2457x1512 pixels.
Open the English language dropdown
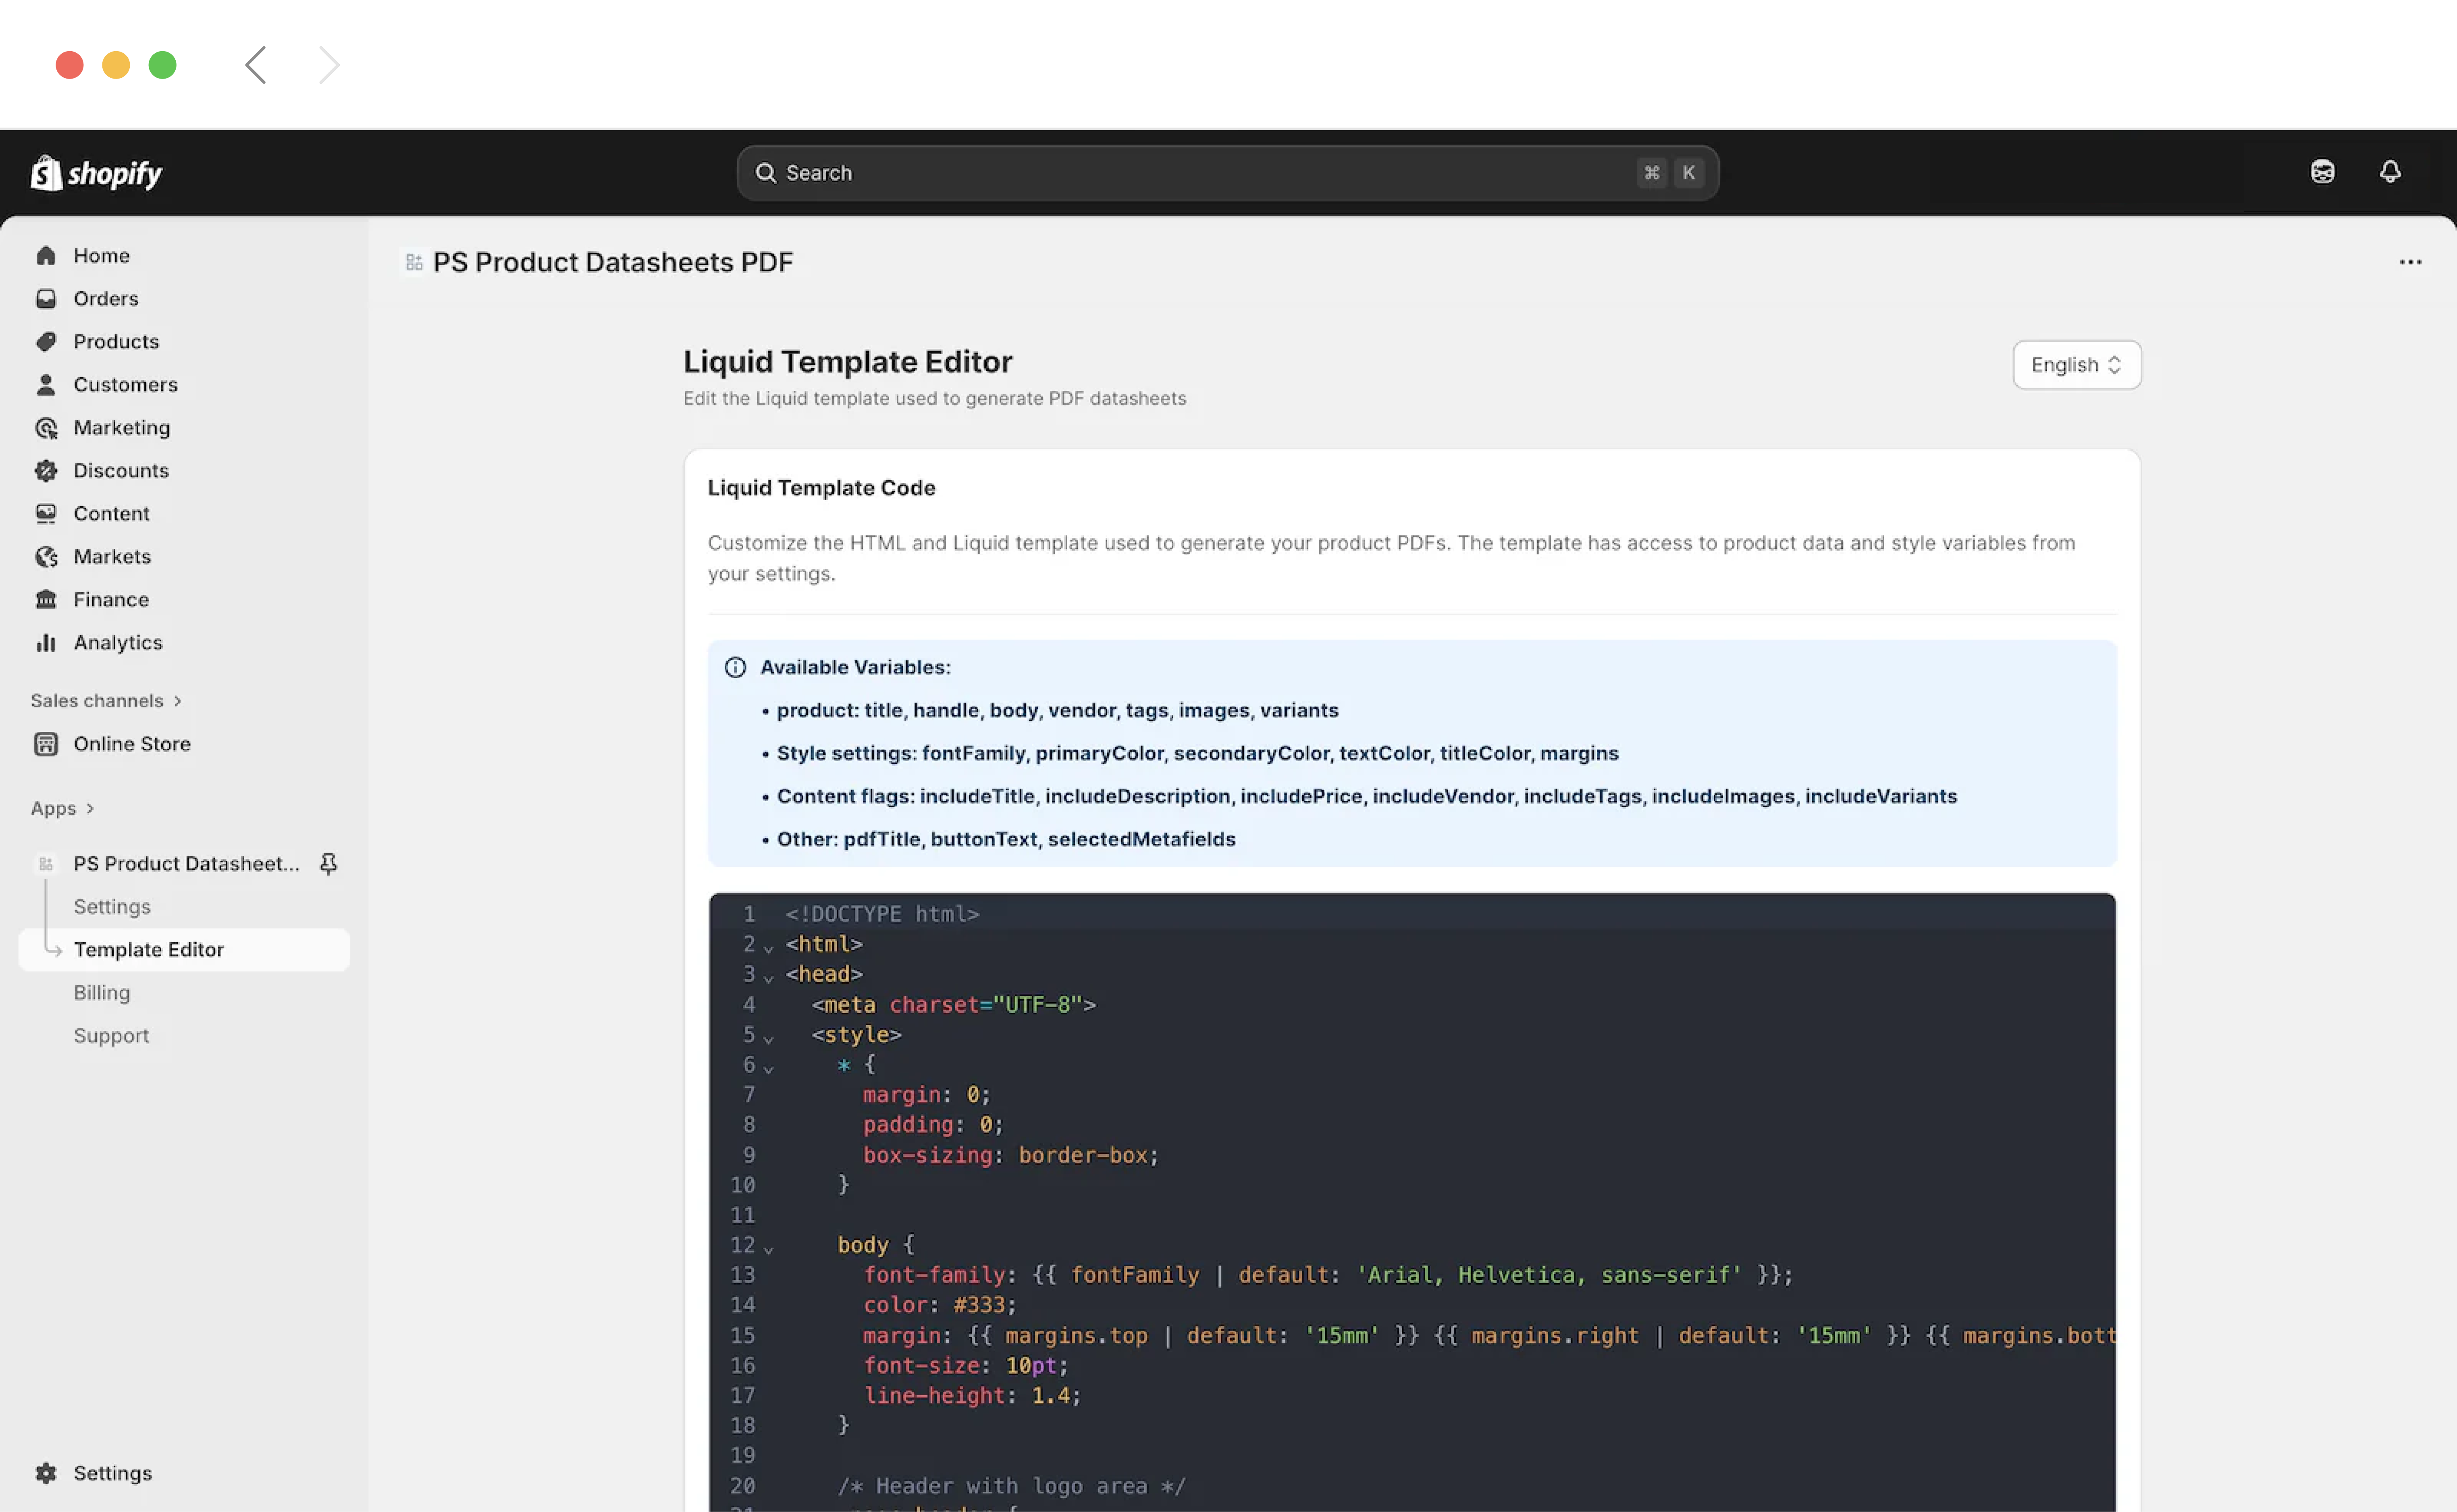[2076, 365]
